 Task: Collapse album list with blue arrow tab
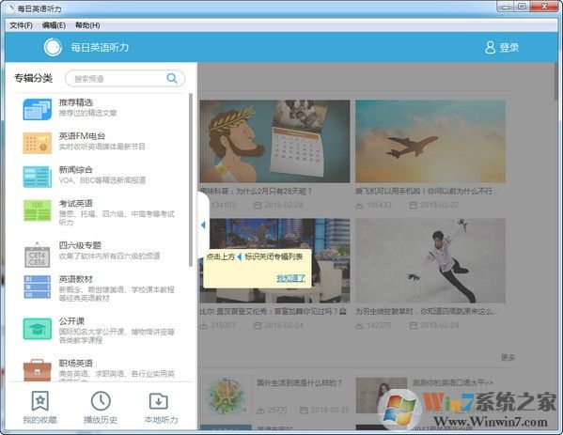coord(203,225)
